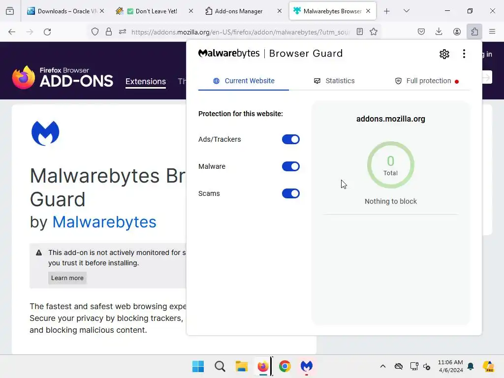Close the Downloads – Oracle tab
504x378 pixels.
tap(102, 11)
